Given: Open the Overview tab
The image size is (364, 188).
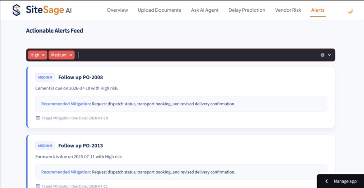Looking at the screenshot, I should point(117,10).
